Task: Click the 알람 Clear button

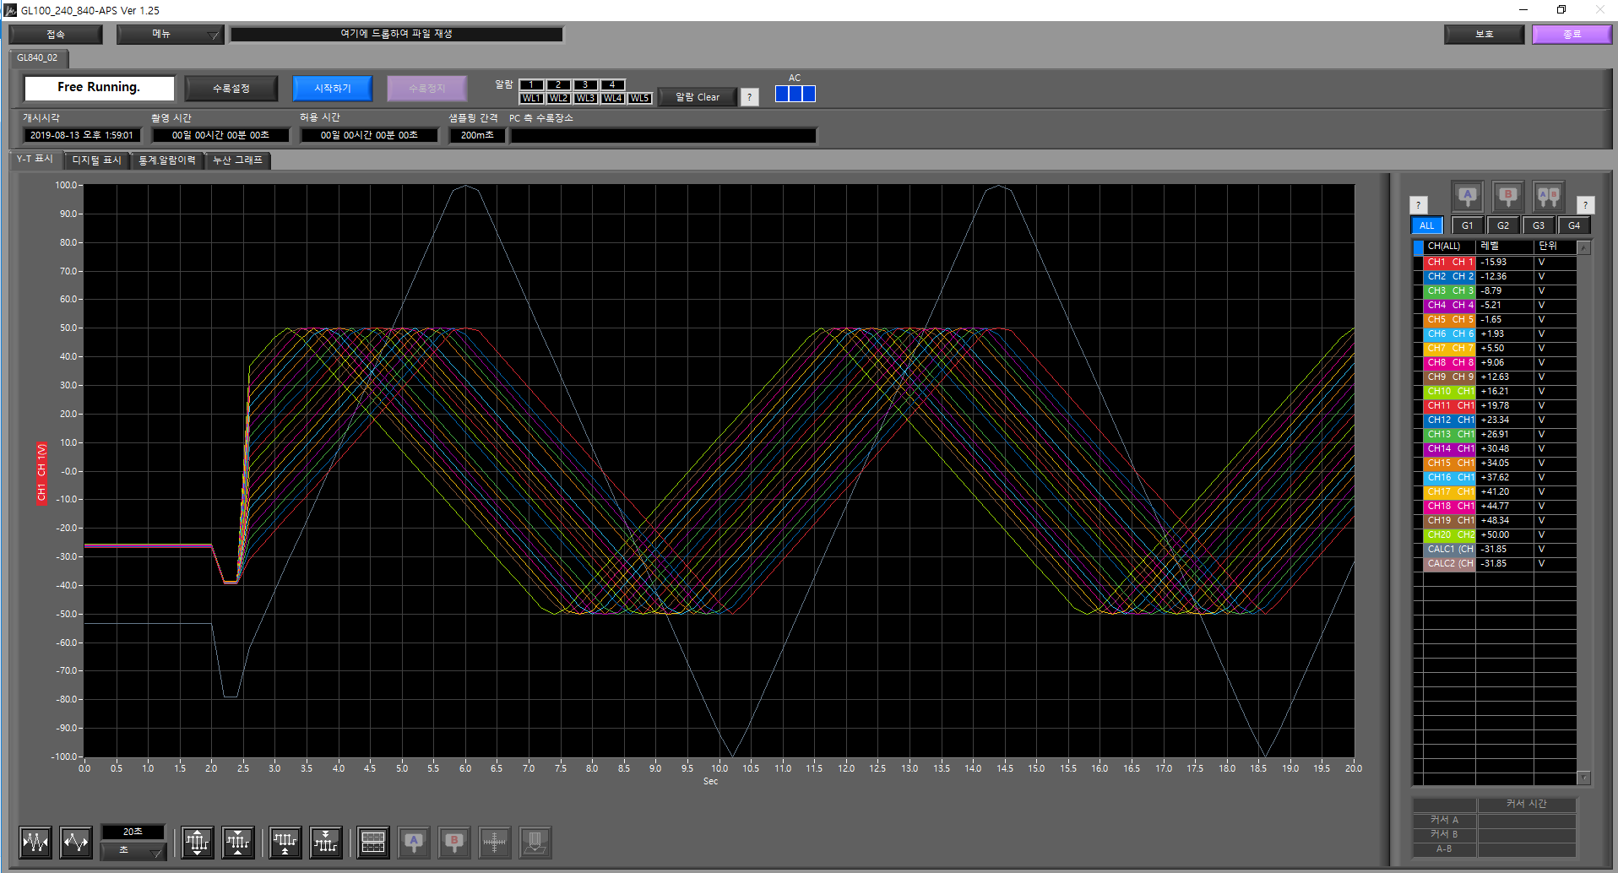Action: click(x=697, y=97)
